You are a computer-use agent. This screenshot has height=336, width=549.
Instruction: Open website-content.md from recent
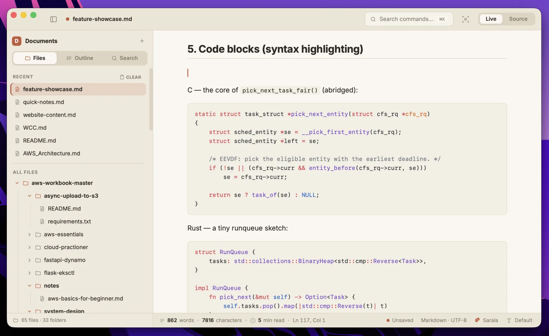click(78, 115)
